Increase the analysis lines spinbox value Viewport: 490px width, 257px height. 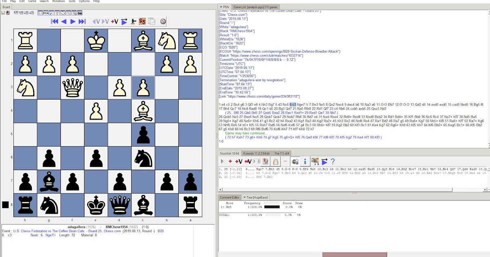pyautogui.click(x=258, y=160)
